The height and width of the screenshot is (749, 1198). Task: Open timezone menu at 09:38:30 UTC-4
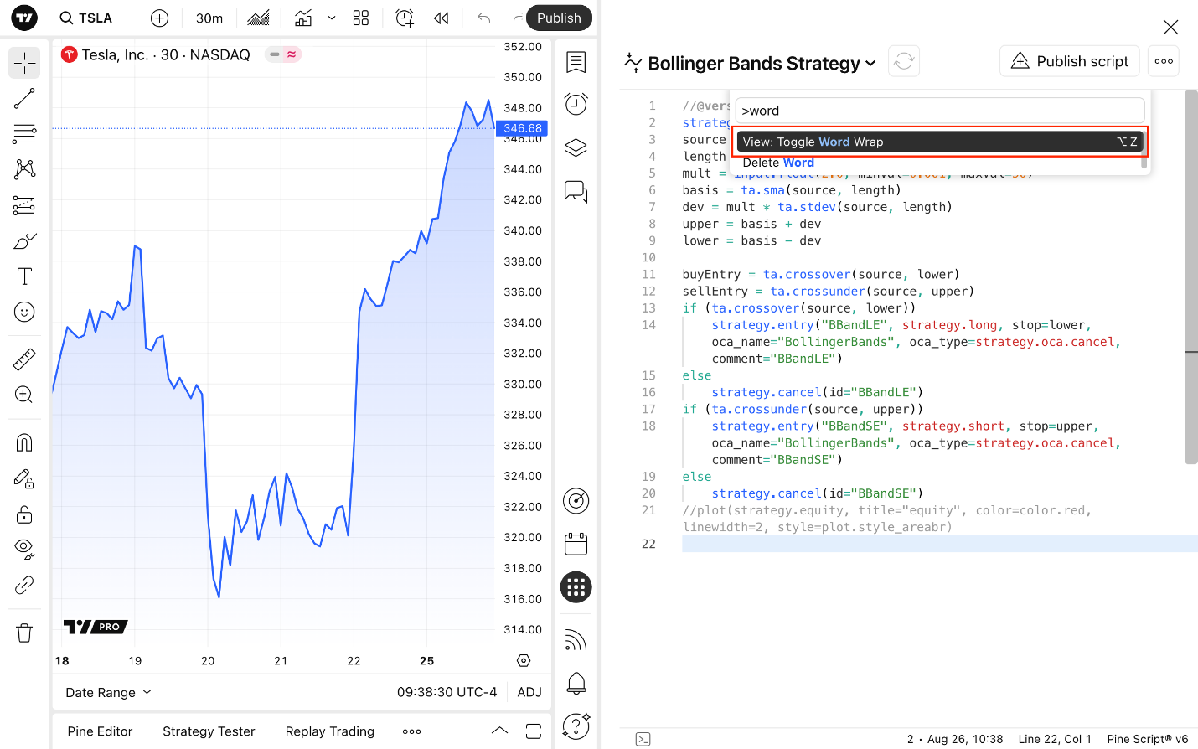click(447, 692)
